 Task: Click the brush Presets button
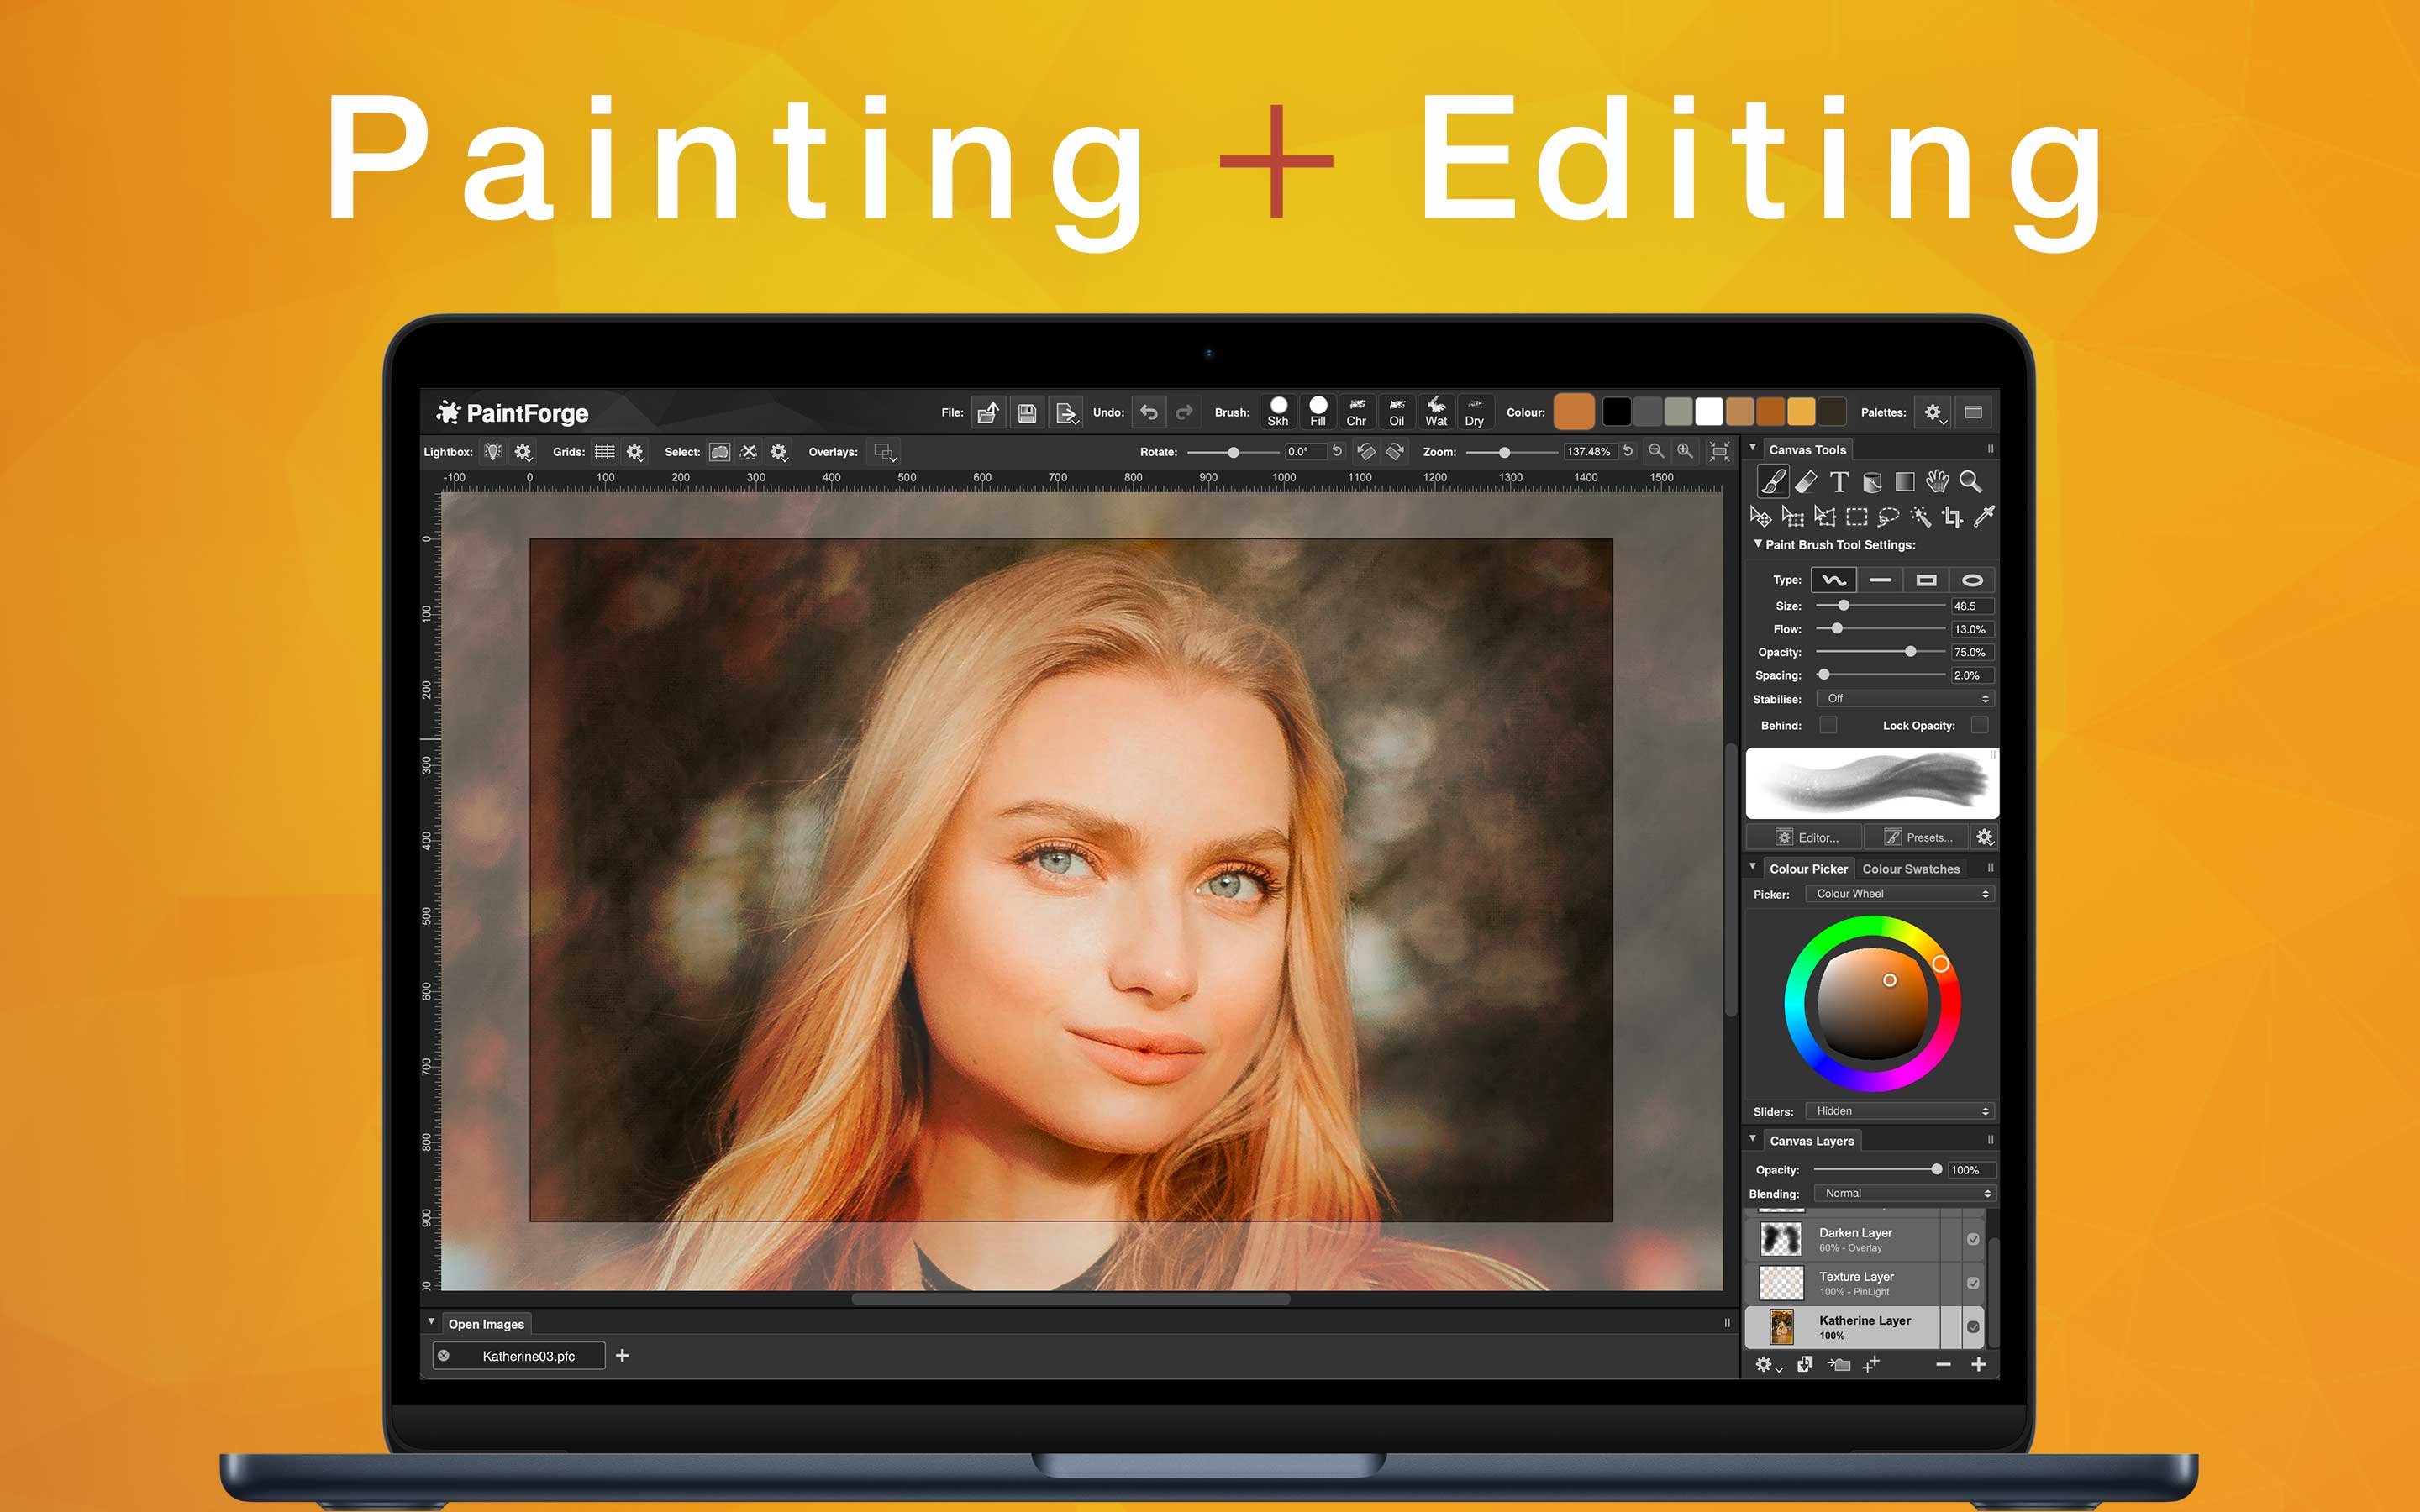tap(1918, 837)
